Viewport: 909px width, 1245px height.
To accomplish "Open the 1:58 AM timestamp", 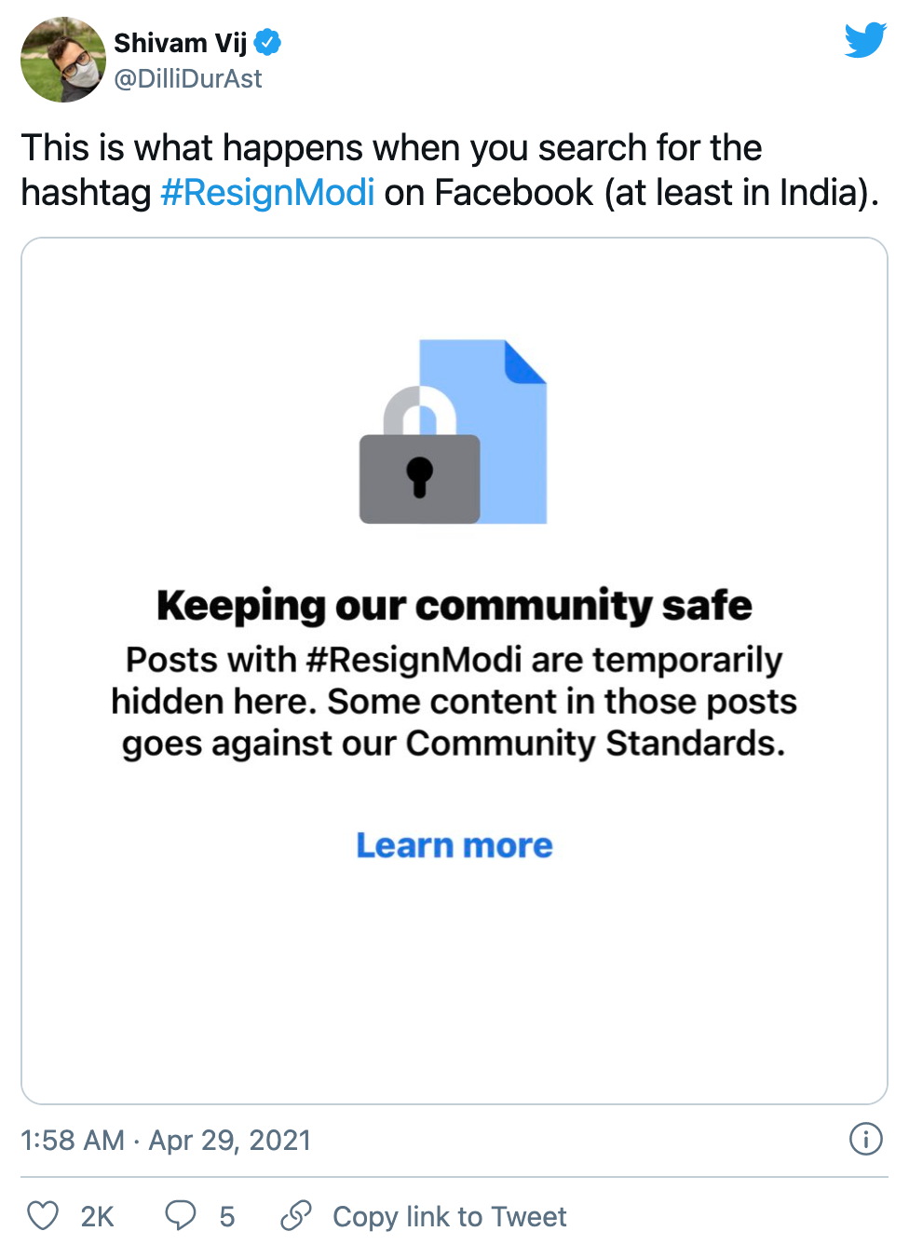I will pyautogui.click(x=73, y=1140).
